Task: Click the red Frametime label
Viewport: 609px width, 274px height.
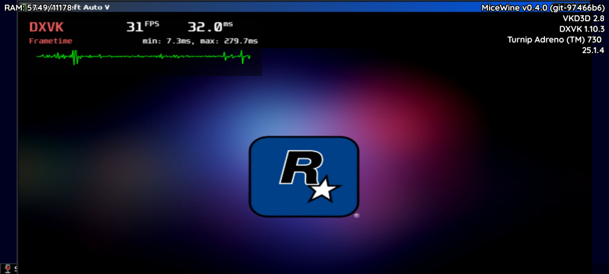Action: click(x=51, y=41)
